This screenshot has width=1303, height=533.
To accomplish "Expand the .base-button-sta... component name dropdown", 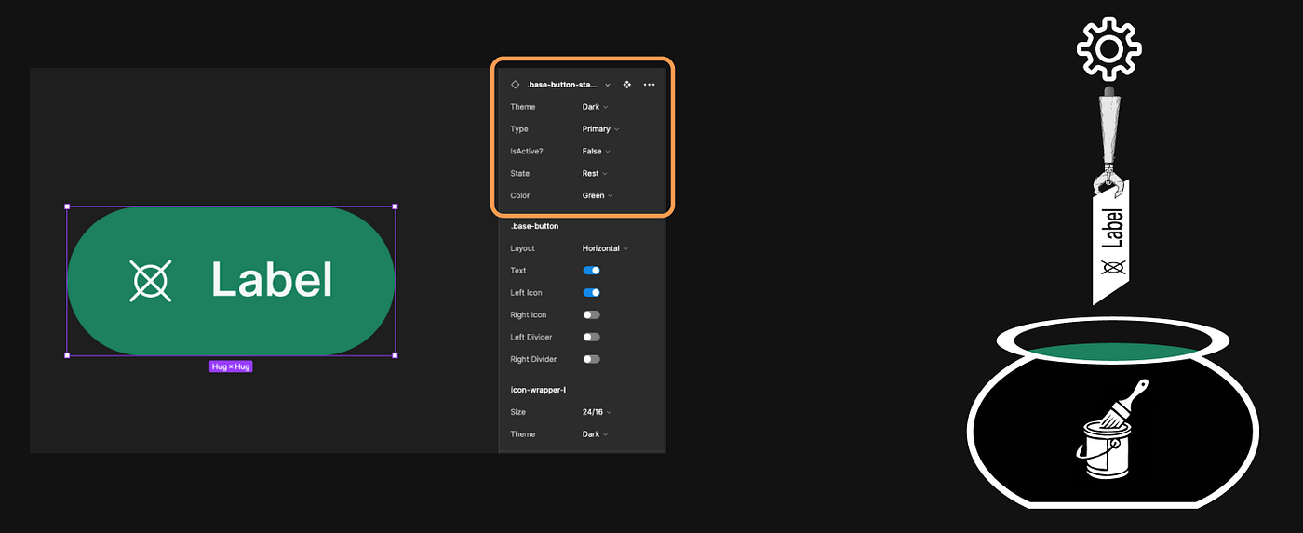I will tap(569, 85).
